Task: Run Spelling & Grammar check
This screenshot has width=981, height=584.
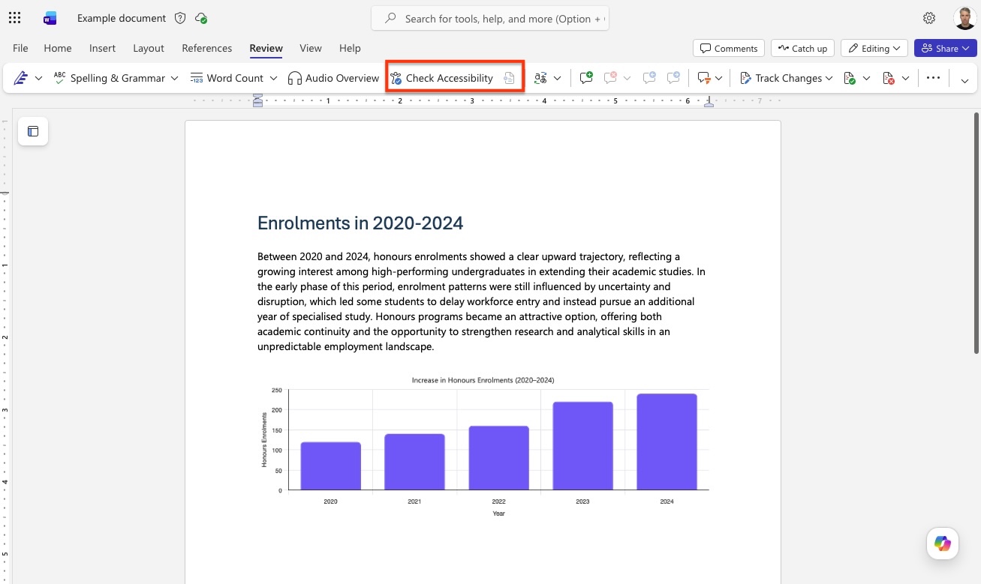Action: click(x=109, y=78)
